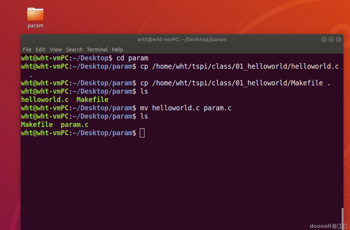Image resolution: width=350 pixels, height=230 pixels.
Task: Maximize the terminal window
Action: pyautogui.click(x=331, y=39)
